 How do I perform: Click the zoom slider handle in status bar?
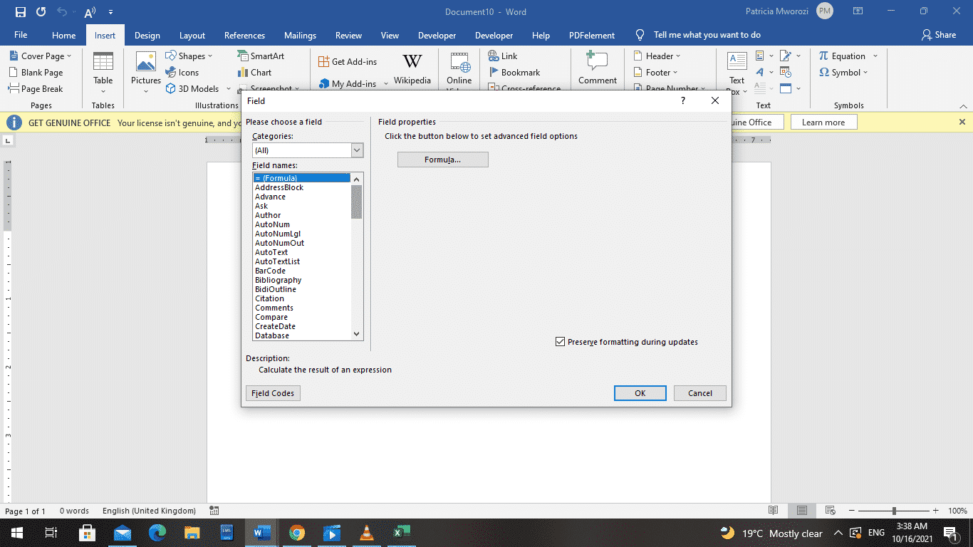pos(894,511)
